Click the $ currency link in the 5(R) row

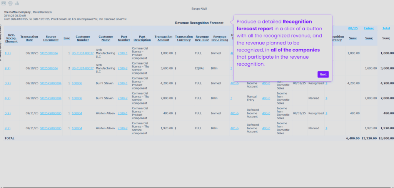tap(326, 113)
